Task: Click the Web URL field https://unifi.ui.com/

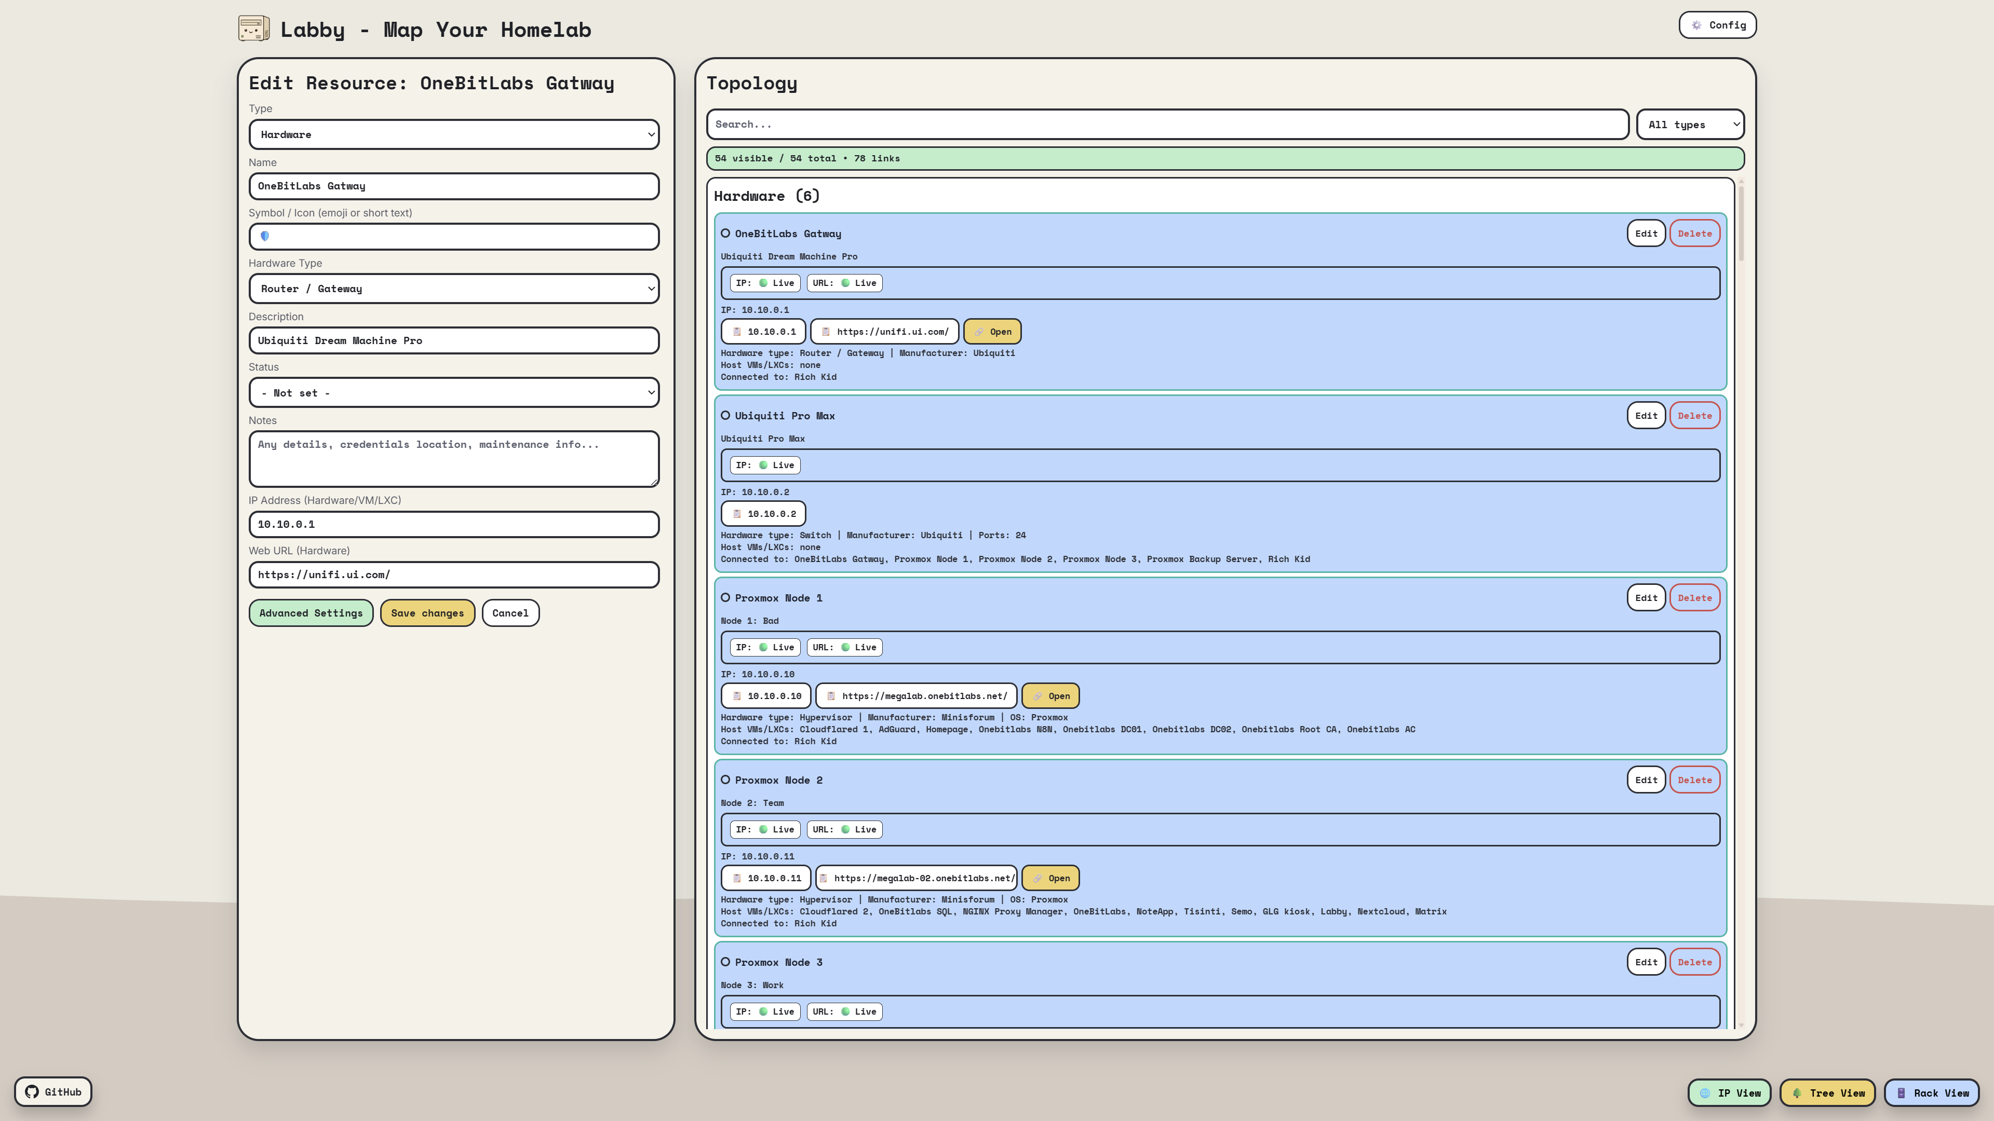Action: click(x=454, y=574)
